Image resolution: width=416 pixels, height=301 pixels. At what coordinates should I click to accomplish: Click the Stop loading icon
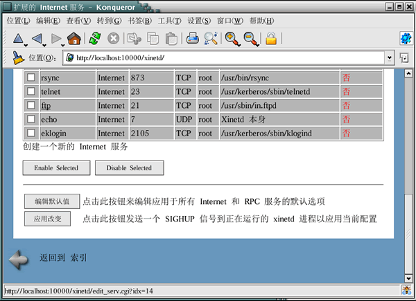tap(113, 39)
